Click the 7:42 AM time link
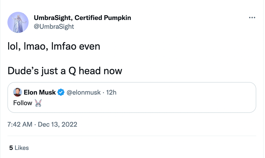The width and height of the screenshot is (265, 158). [20, 125]
